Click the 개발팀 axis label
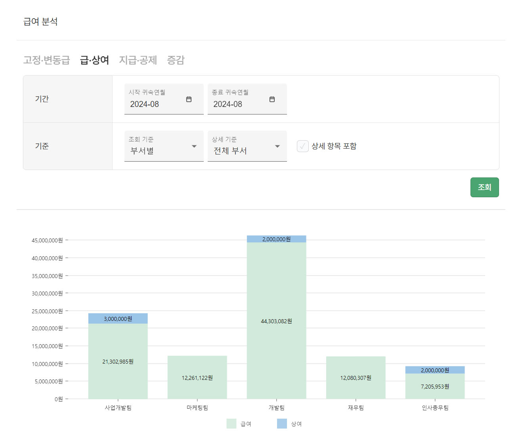The image size is (522, 444). click(276, 408)
